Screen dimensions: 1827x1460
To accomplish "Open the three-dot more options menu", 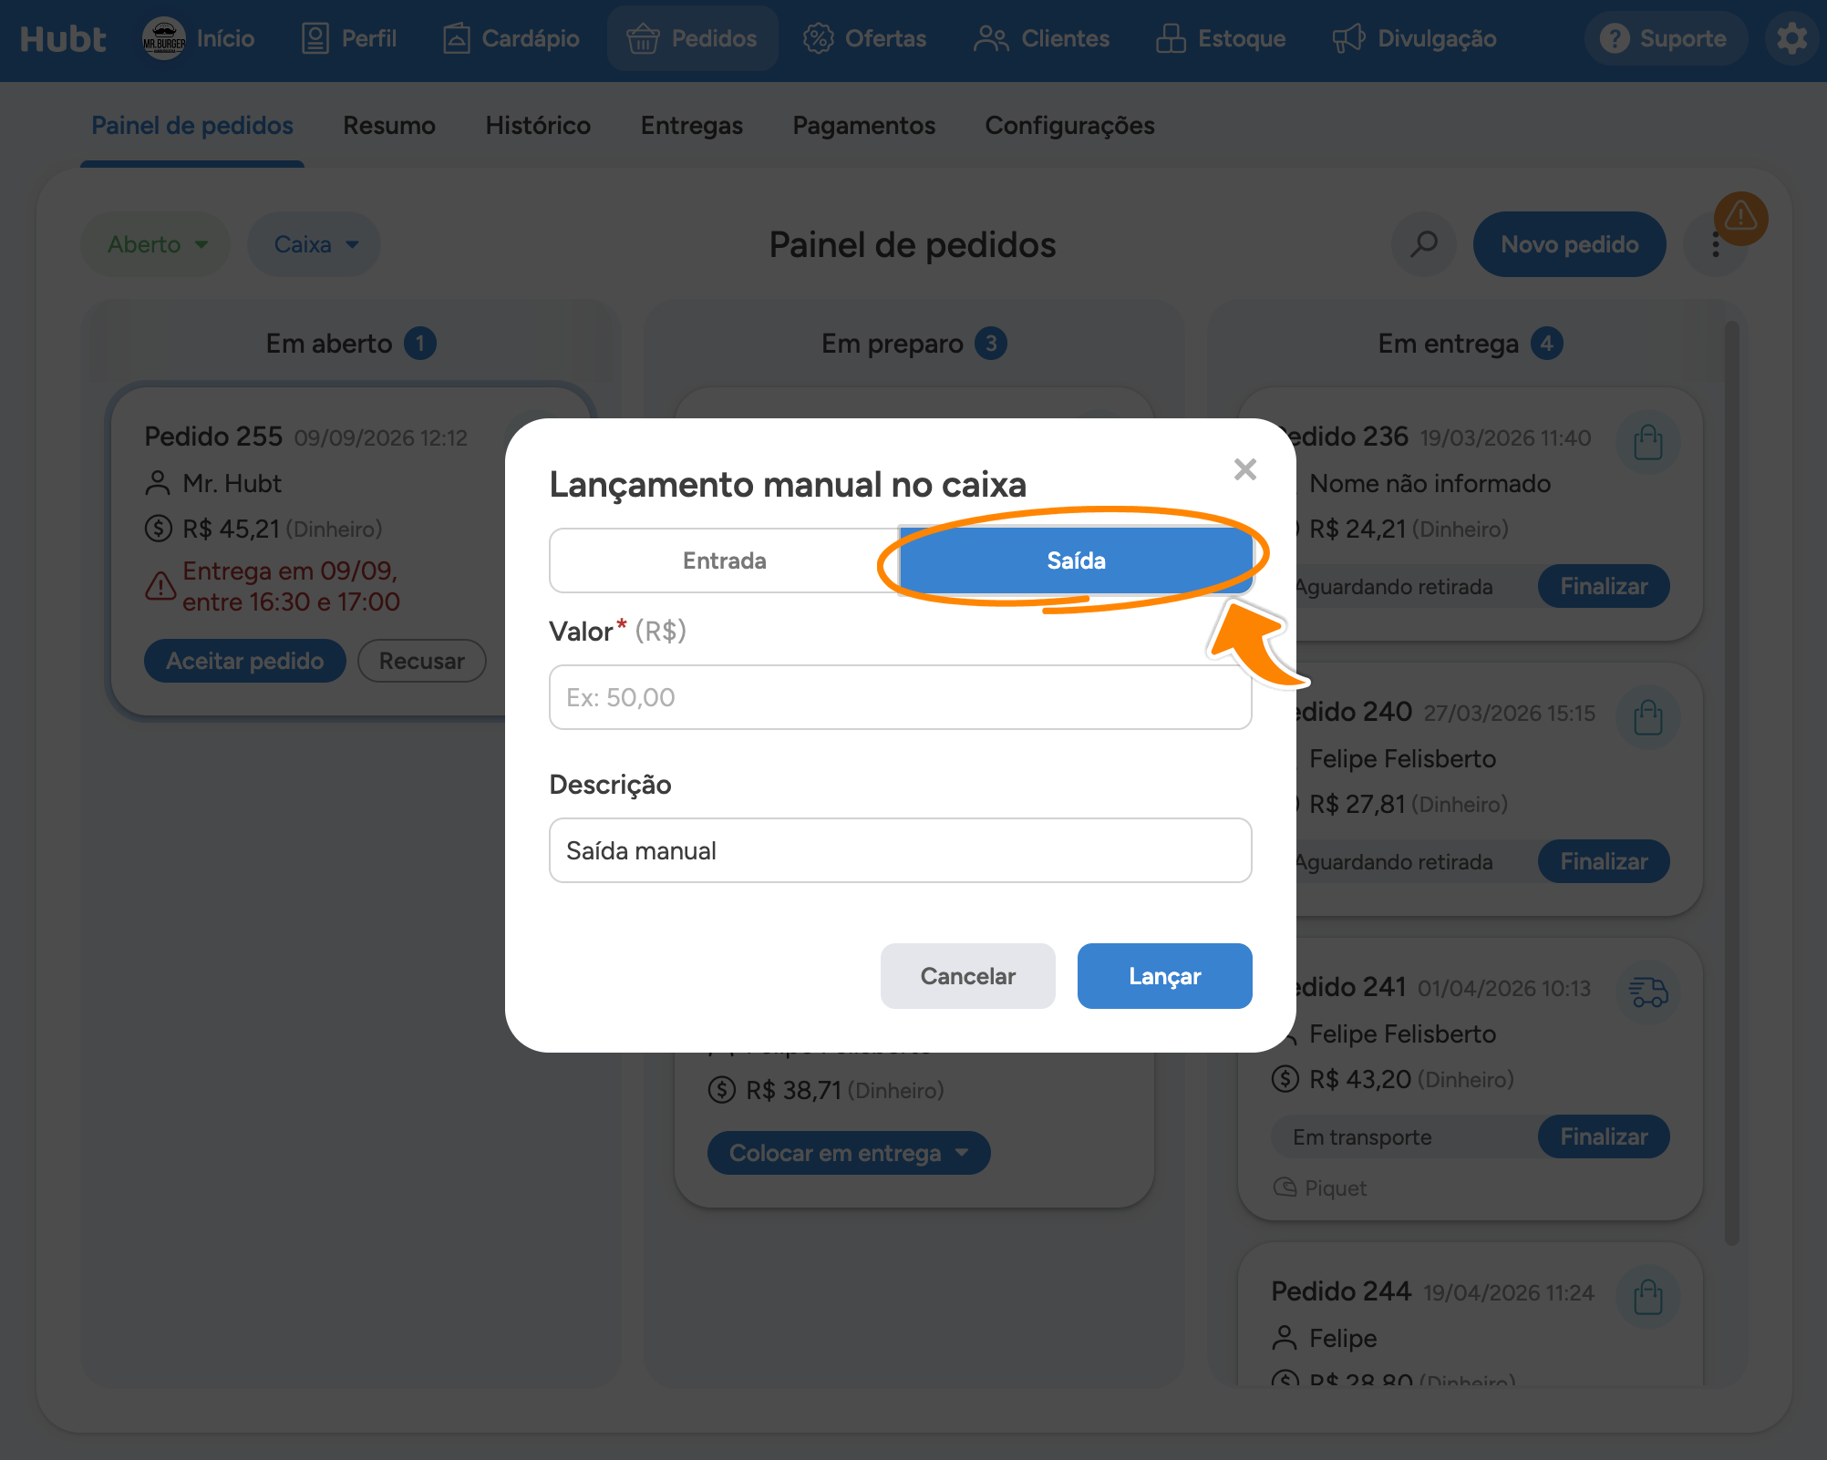I will (1716, 244).
